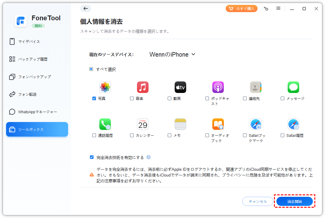
Task: Expand the WennのiPhone device dropdown
Action: (172, 54)
